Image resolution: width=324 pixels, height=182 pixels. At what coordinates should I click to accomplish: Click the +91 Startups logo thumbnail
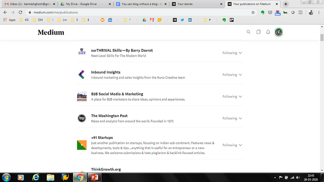pos(82,145)
